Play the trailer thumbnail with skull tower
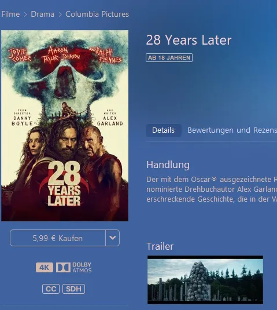 tap(205, 280)
